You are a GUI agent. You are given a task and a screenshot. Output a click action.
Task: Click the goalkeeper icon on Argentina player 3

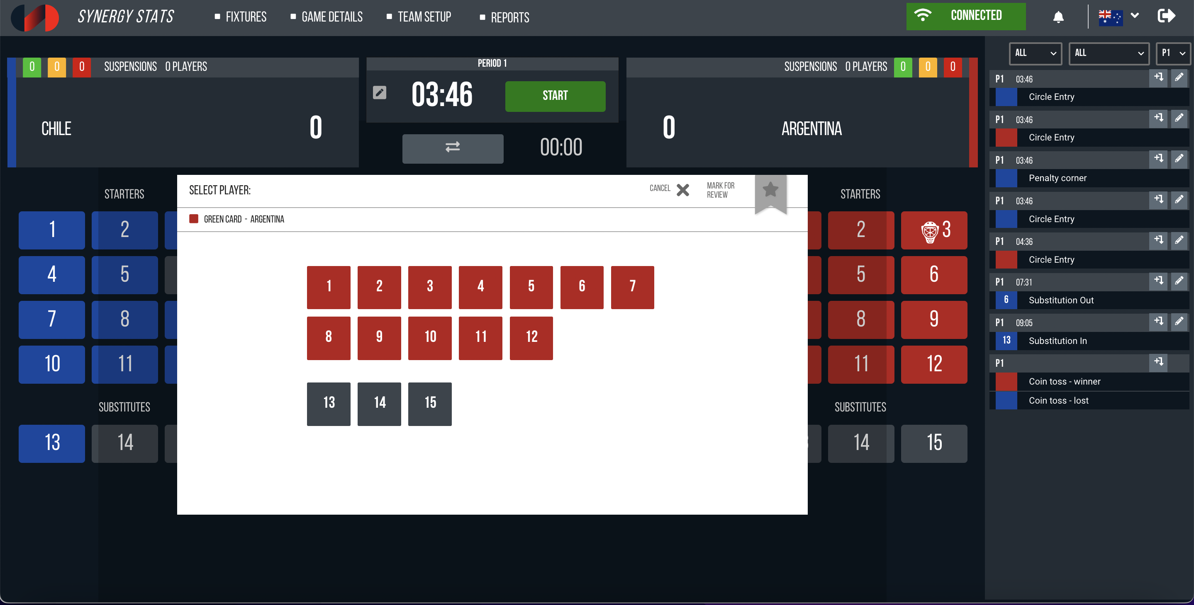coord(928,230)
